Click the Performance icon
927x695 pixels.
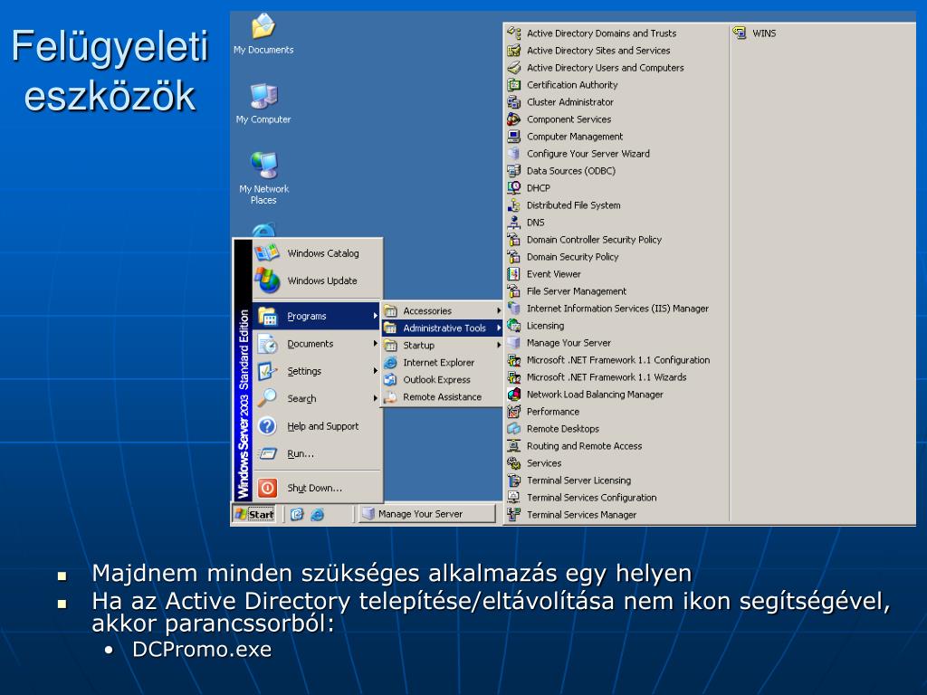click(514, 412)
